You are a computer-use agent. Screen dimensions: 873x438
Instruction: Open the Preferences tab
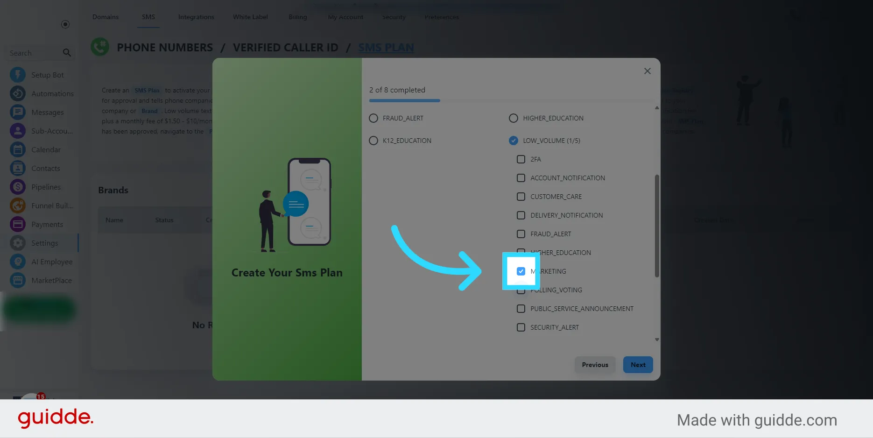442,17
